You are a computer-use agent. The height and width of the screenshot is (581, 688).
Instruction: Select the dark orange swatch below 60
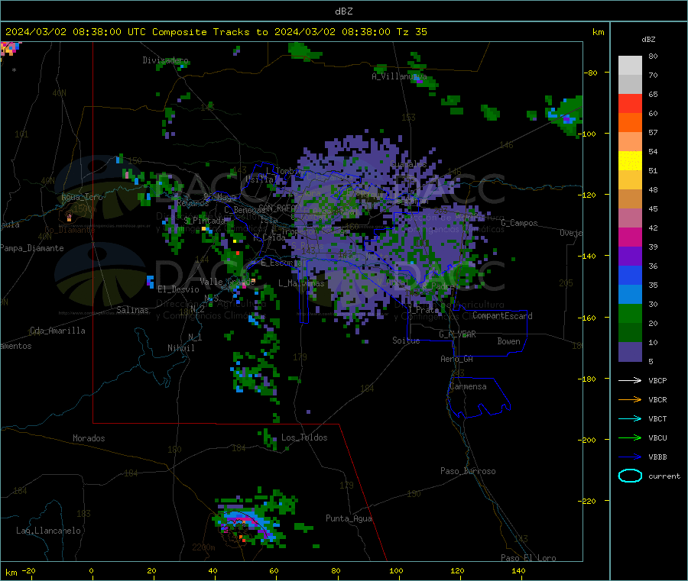[x=630, y=123]
